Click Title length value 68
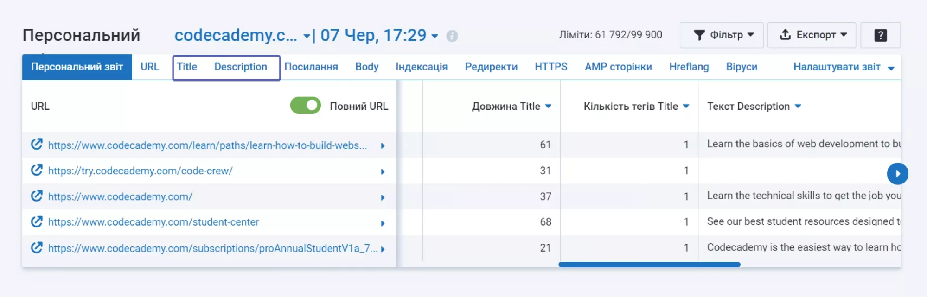Screen dimensions: 927x297 pyautogui.click(x=545, y=222)
